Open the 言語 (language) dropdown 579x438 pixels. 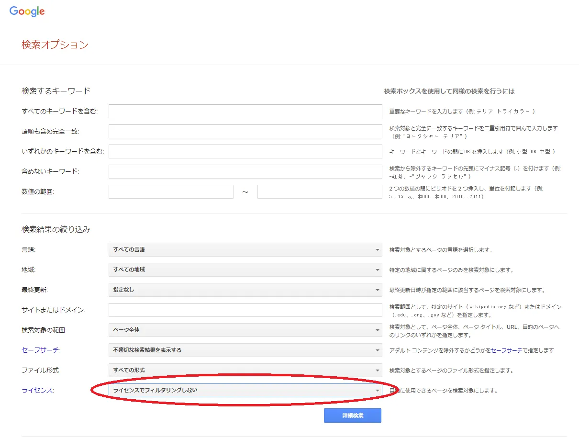[245, 249]
